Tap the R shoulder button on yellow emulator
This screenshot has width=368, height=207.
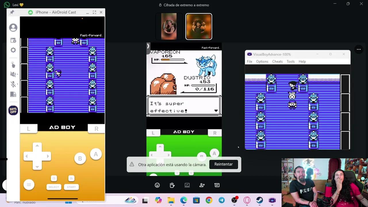[96, 129]
